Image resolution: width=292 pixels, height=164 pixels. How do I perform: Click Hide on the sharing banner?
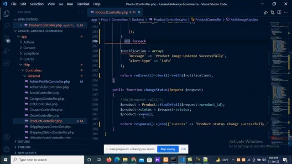coord(183,149)
